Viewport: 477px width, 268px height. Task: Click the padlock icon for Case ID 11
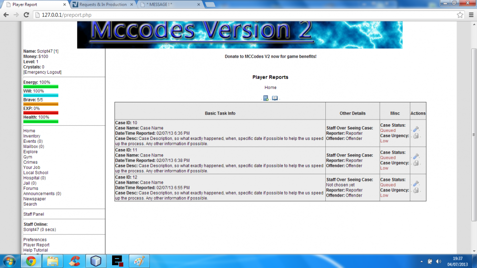[x=416, y=163]
